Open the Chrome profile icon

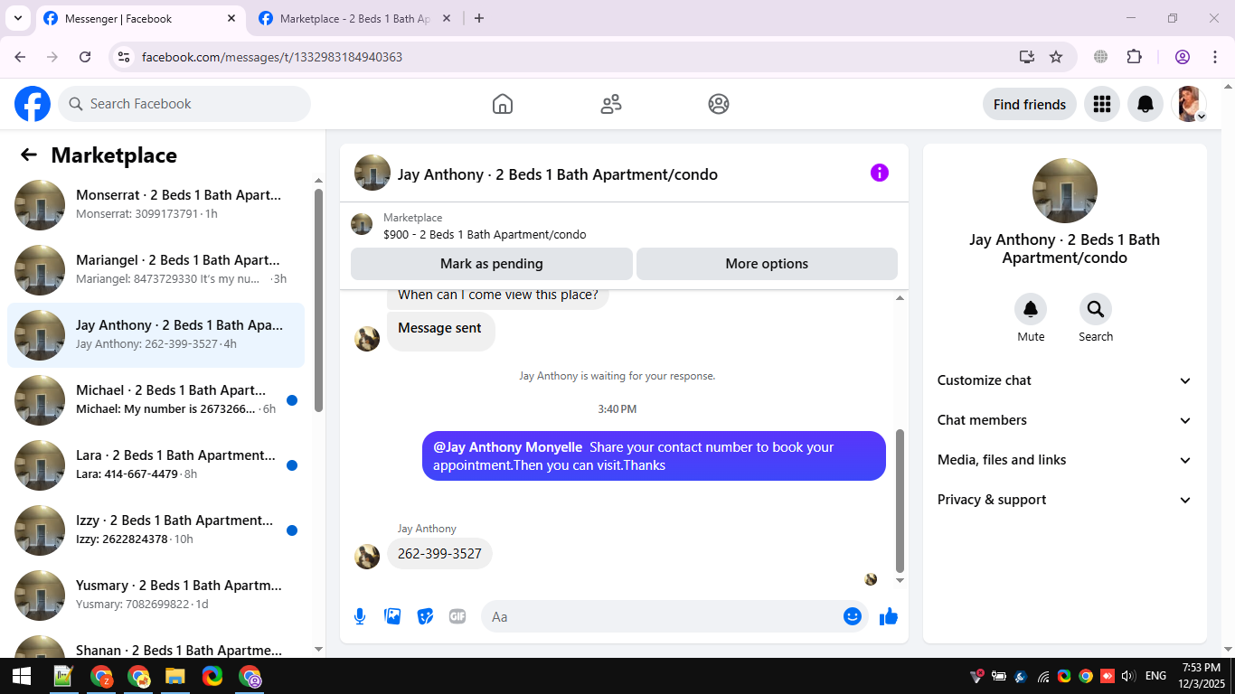pos(1183,57)
